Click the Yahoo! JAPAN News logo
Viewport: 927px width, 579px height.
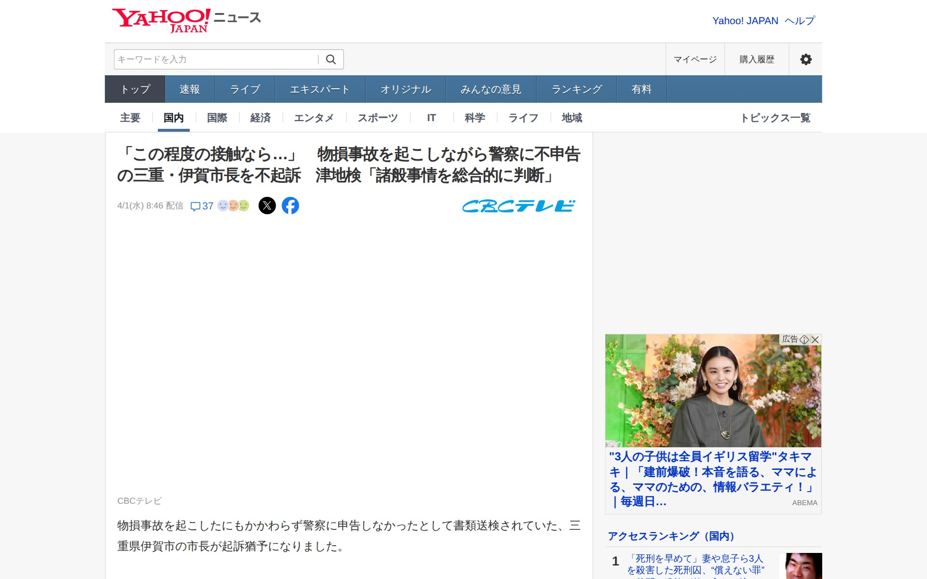186,20
